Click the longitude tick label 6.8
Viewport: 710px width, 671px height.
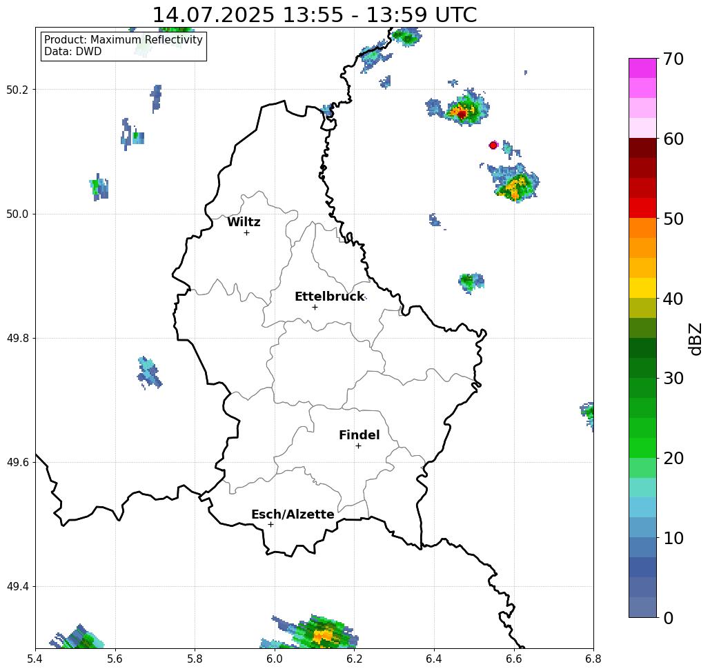(593, 659)
